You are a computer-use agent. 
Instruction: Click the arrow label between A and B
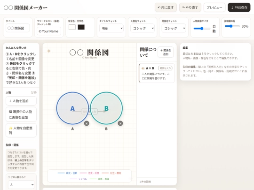tap(89, 112)
